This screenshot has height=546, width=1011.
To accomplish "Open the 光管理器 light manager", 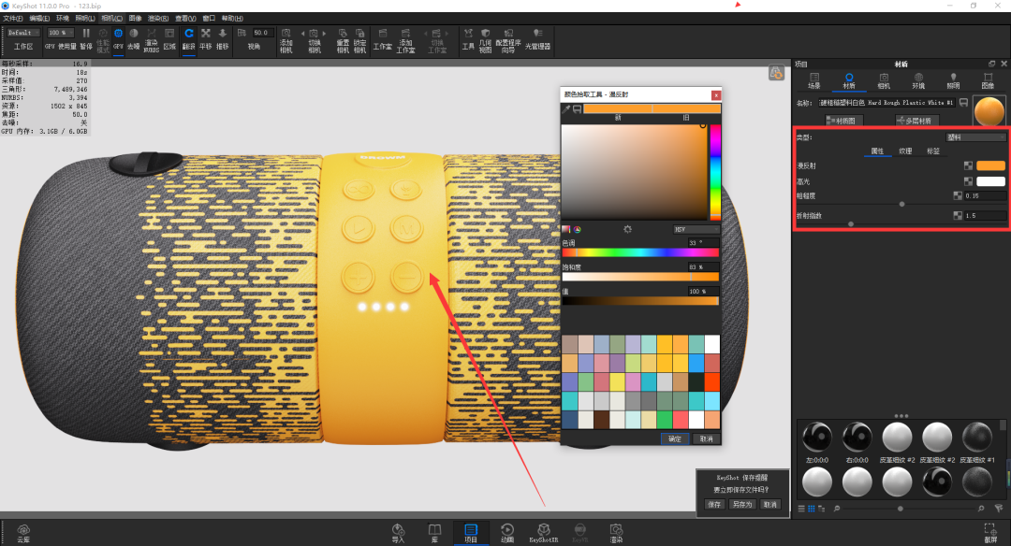I will (537, 38).
